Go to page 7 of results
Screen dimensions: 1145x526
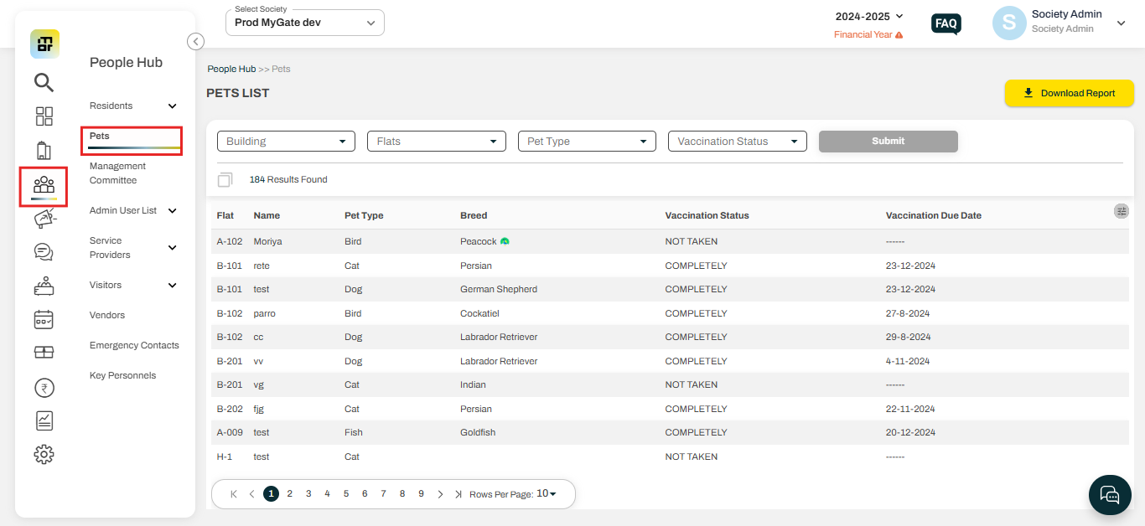[383, 494]
